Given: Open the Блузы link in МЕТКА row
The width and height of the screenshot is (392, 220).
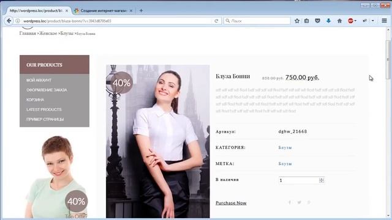Looking at the screenshot, I should (285, 164).
